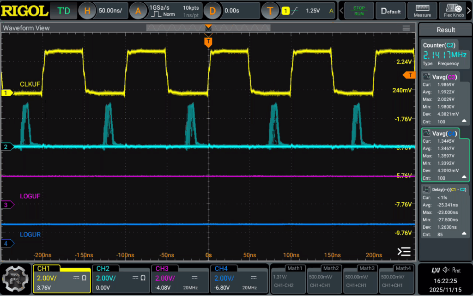Open the 1GSa/s acquisition settings field

click(x=174, y=11)
